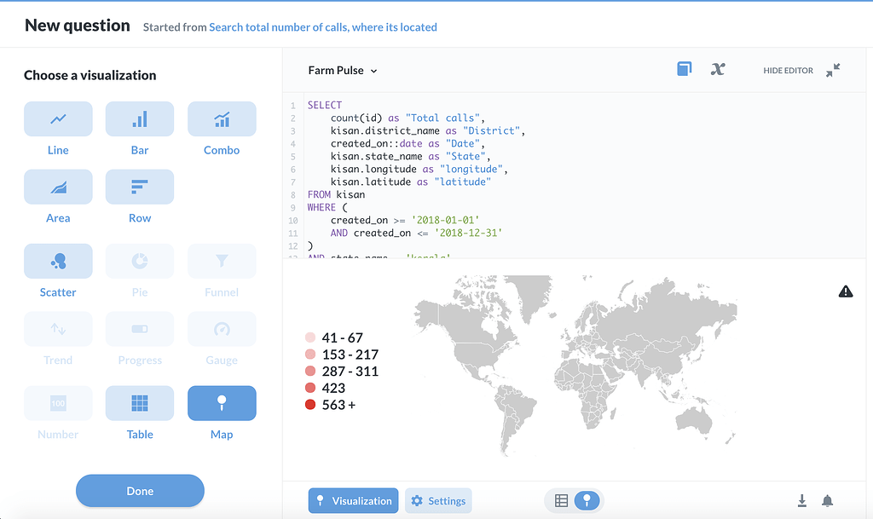Viewport: 873px width, 519px height.
Task: Pick the Combo chart visualization
Action: tap(222, 119)
